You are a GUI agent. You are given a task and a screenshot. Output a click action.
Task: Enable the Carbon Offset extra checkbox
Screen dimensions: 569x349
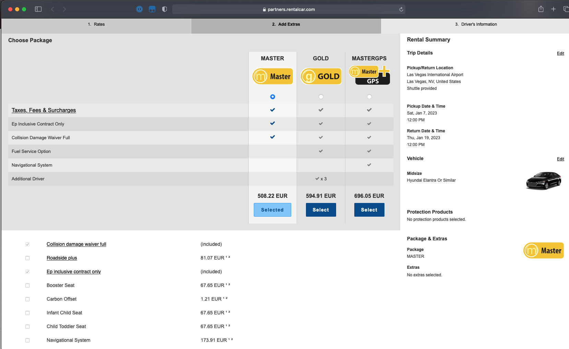tap(27, 299)
